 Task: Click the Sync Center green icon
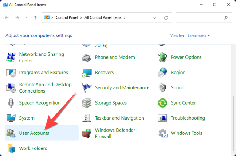162,103
